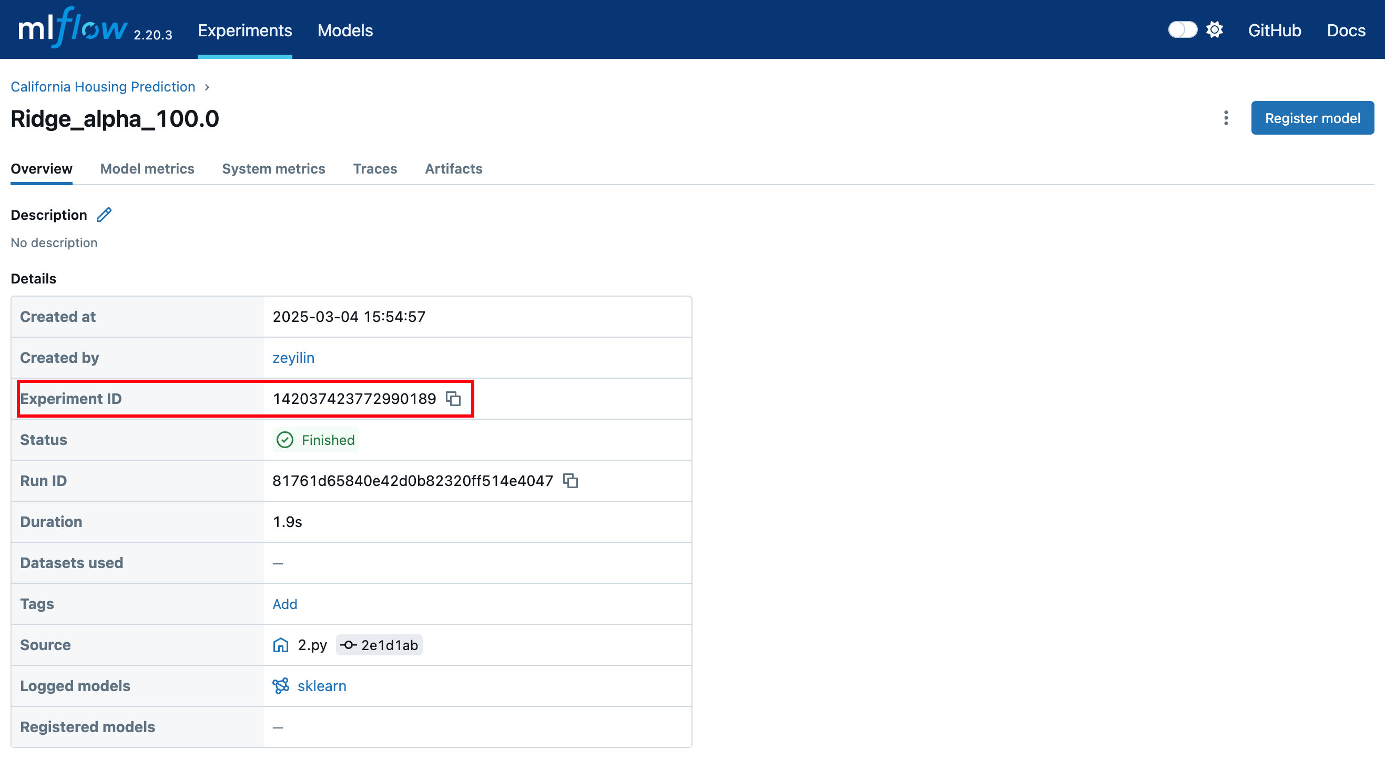Click the MLflow logo
This screenshot has height=770, width=1385.
pos(73,29)
